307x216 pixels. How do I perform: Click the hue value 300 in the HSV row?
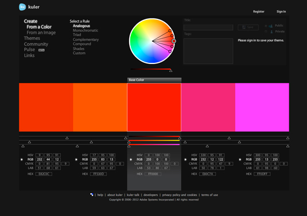click(x=258, y=155)
